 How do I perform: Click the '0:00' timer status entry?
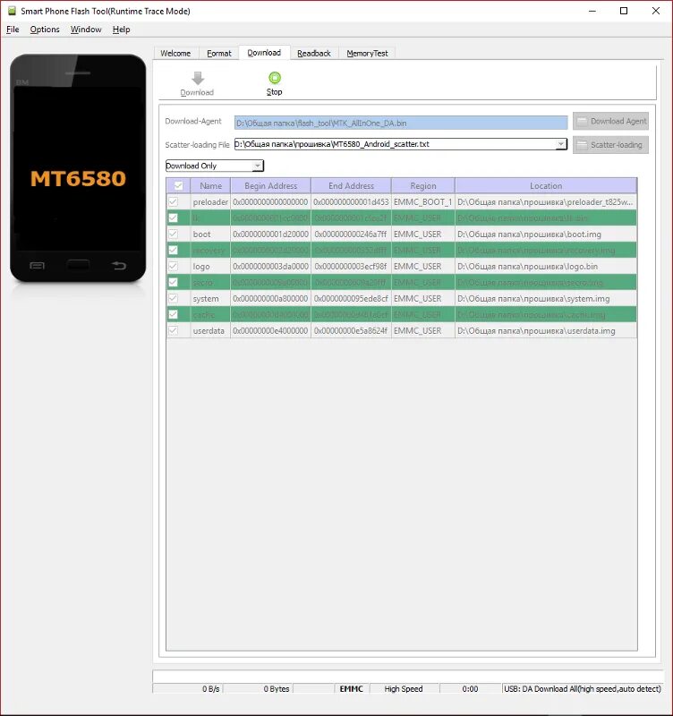click(x=470, y=688)
